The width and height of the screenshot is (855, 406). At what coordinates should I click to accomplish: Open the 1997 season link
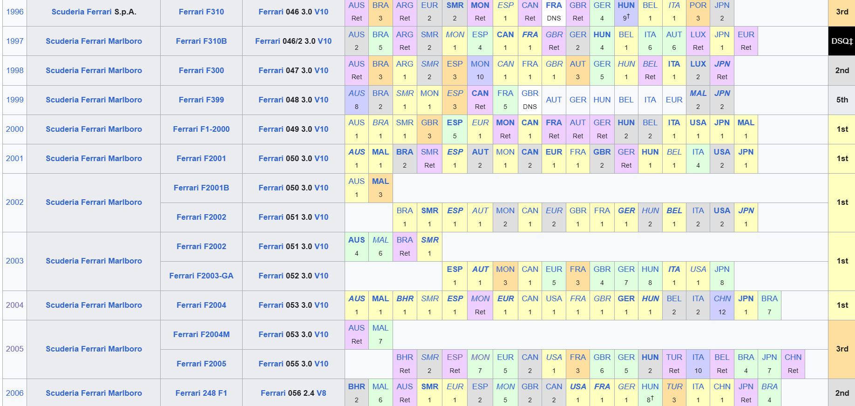[14, 41]
